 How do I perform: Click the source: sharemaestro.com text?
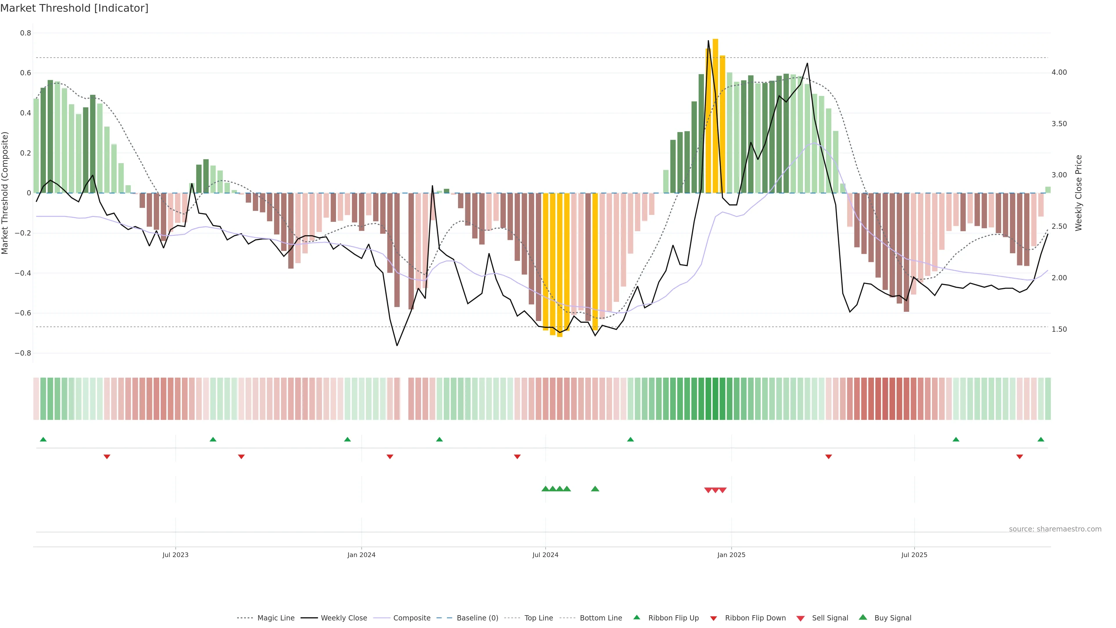(x=1055, y=529)
